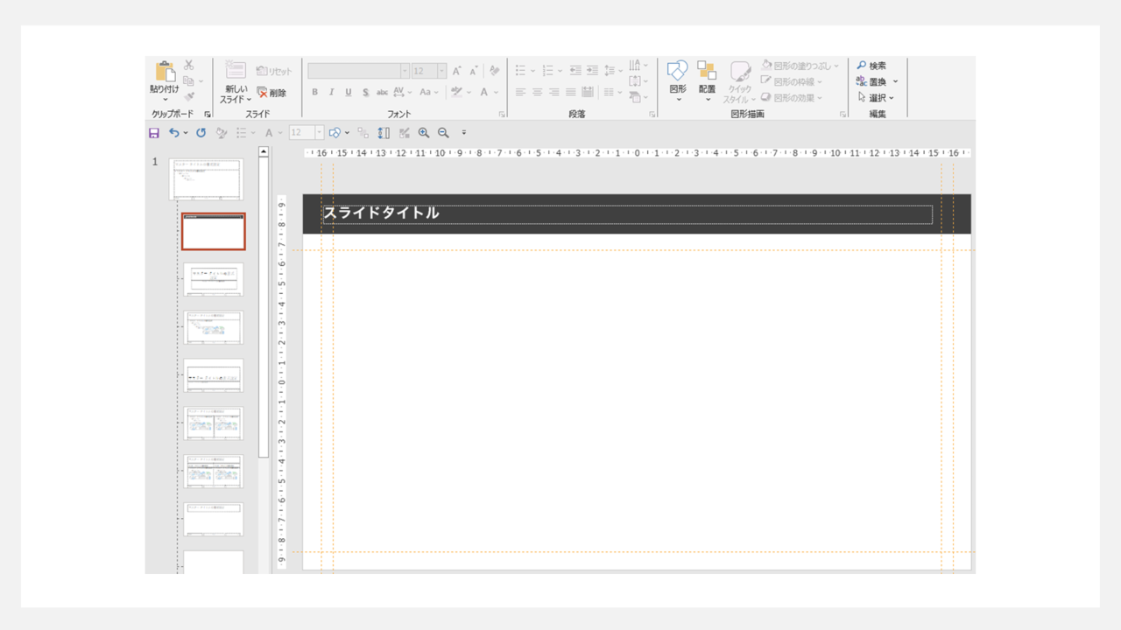The image size is (1121, 630).
Task: Click the Cut scissors icon
Action: pos(189,66)
